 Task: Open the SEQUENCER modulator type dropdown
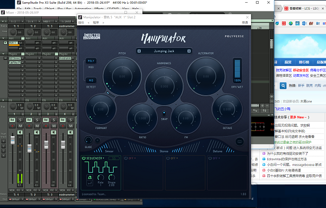95,158
